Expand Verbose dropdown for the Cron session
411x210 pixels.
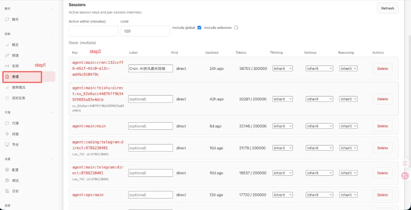(x=319, y=69)
